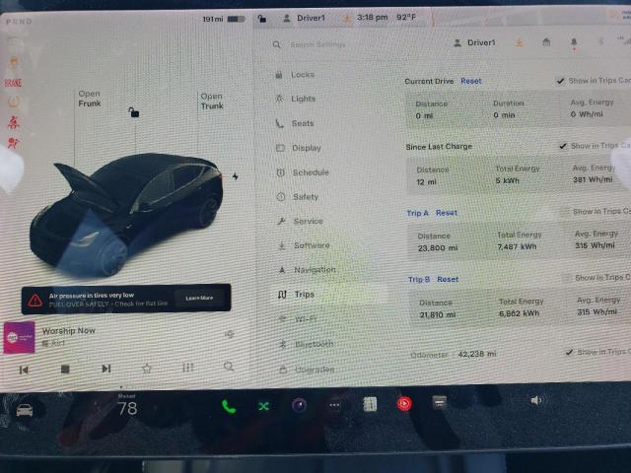Tap the 92°F outside temperature
The height and width of the screenshot is (473, 631).
pyautogui.click(x=406, y=18)
